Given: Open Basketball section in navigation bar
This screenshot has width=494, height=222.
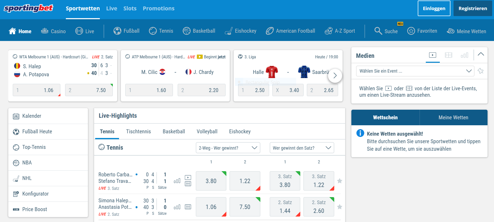Looking at the screenshot, I should click(199, 31).
